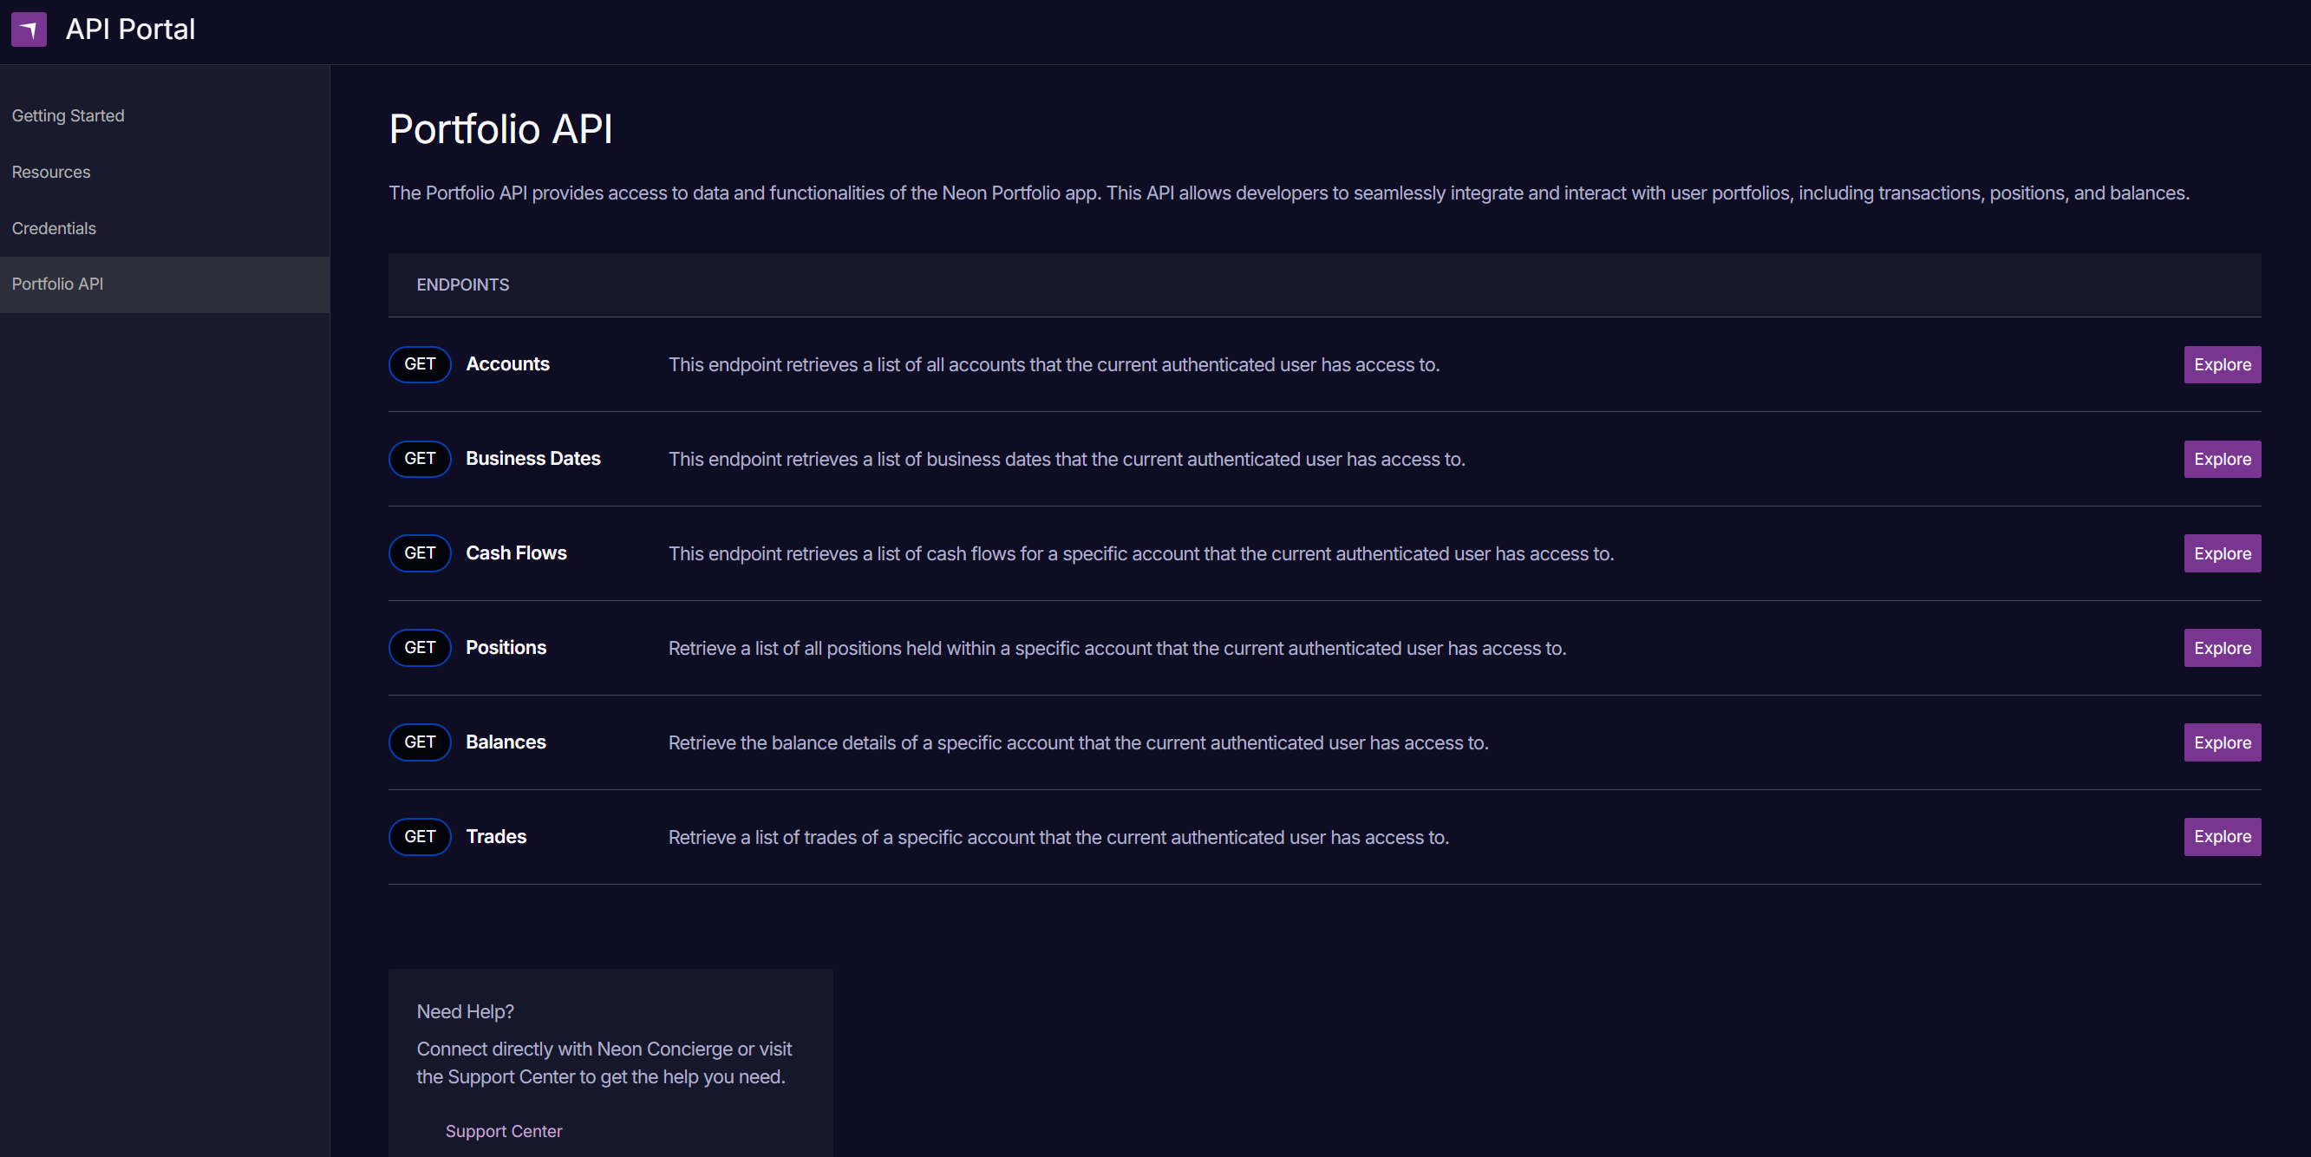Open Explore for Positions endpoint

point(2222,648)
